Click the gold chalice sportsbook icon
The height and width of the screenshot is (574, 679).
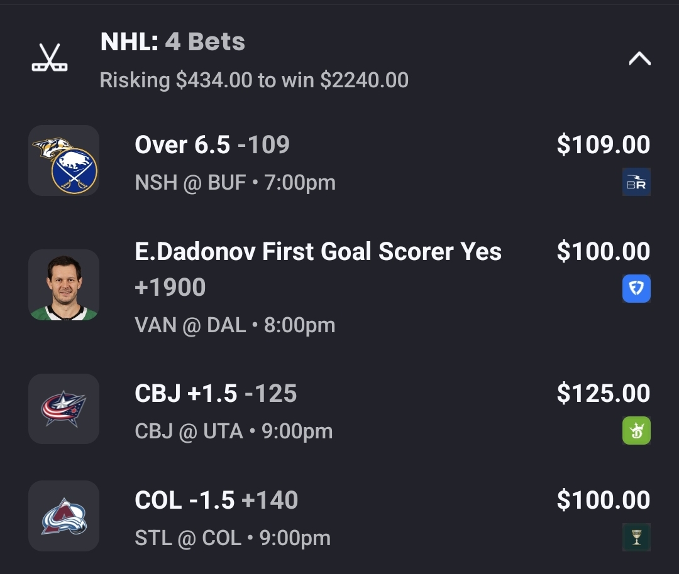[x=636, y=538]
